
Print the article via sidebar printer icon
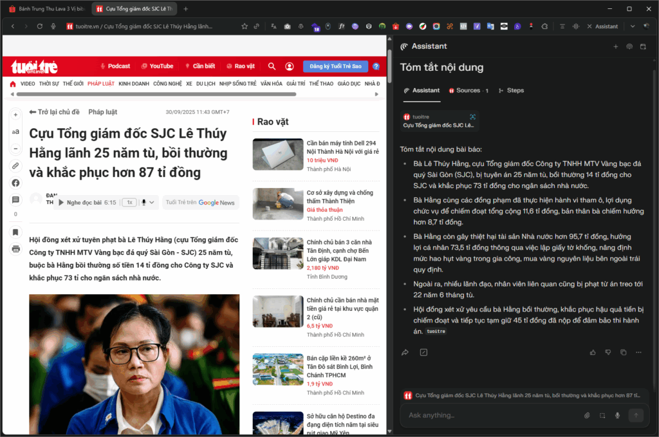coord(15,248)
